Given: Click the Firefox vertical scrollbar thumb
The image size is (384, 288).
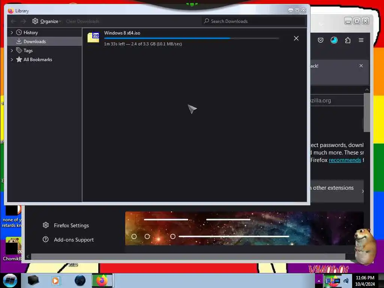Looking at the screenshot, I should coord(367,112).
